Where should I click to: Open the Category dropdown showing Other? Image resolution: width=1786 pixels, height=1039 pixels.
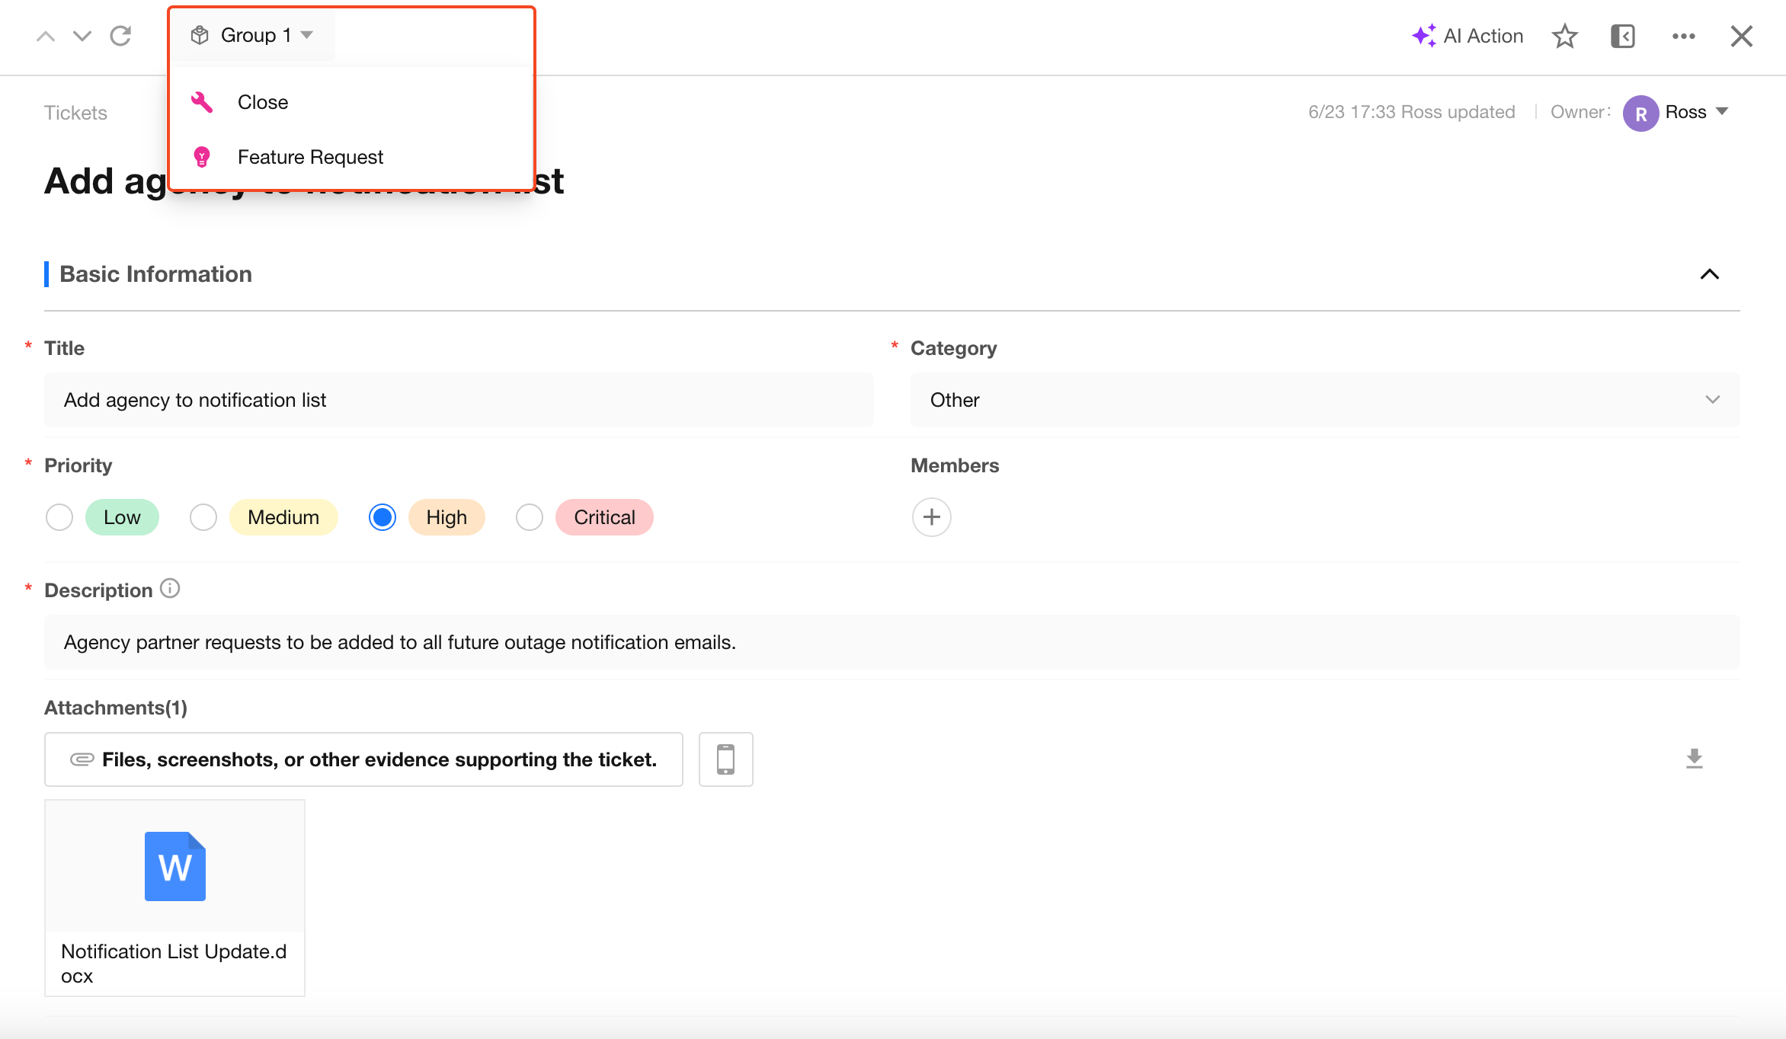coord(1325,400)
